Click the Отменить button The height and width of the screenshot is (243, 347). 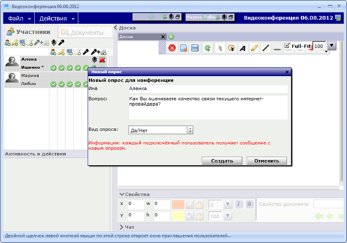click(x=267, y=160)
